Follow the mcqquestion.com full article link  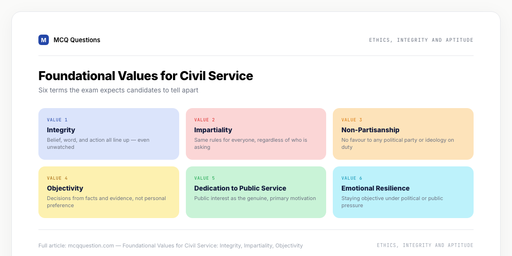(x=91, y=246)
